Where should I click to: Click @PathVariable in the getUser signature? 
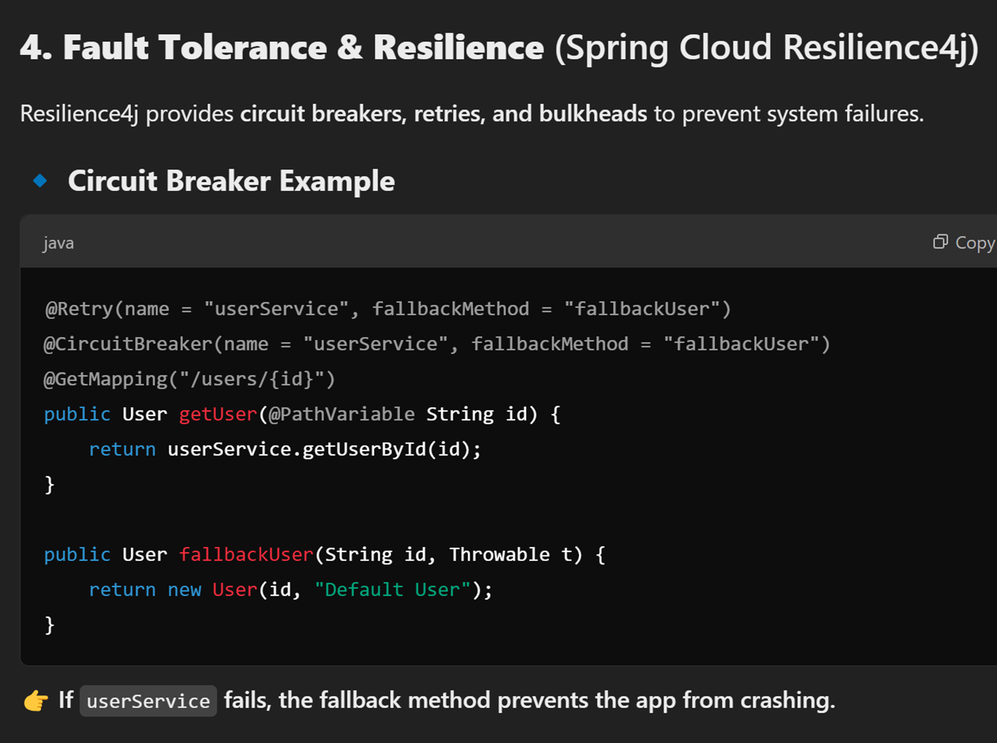point(342,414)
